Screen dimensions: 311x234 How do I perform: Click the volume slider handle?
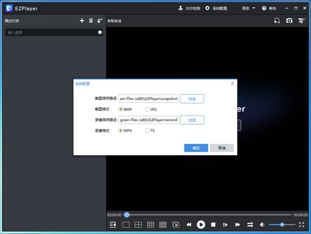tap(282, 225)
